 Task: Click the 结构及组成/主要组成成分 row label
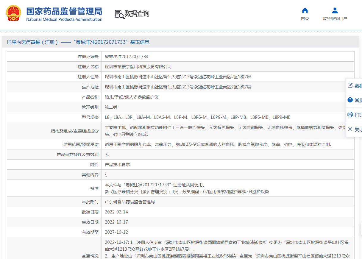(75, 131)
